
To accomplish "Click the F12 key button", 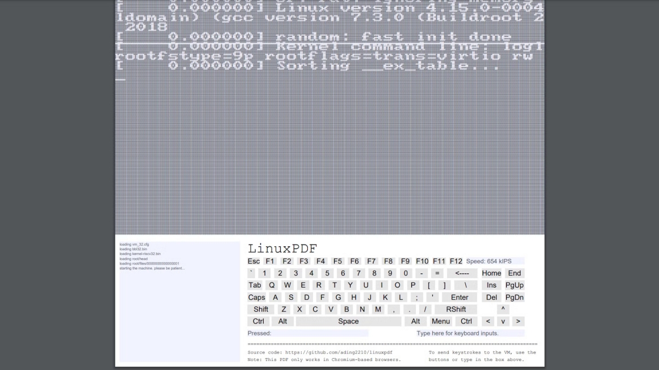I will [x=456, y=261].
